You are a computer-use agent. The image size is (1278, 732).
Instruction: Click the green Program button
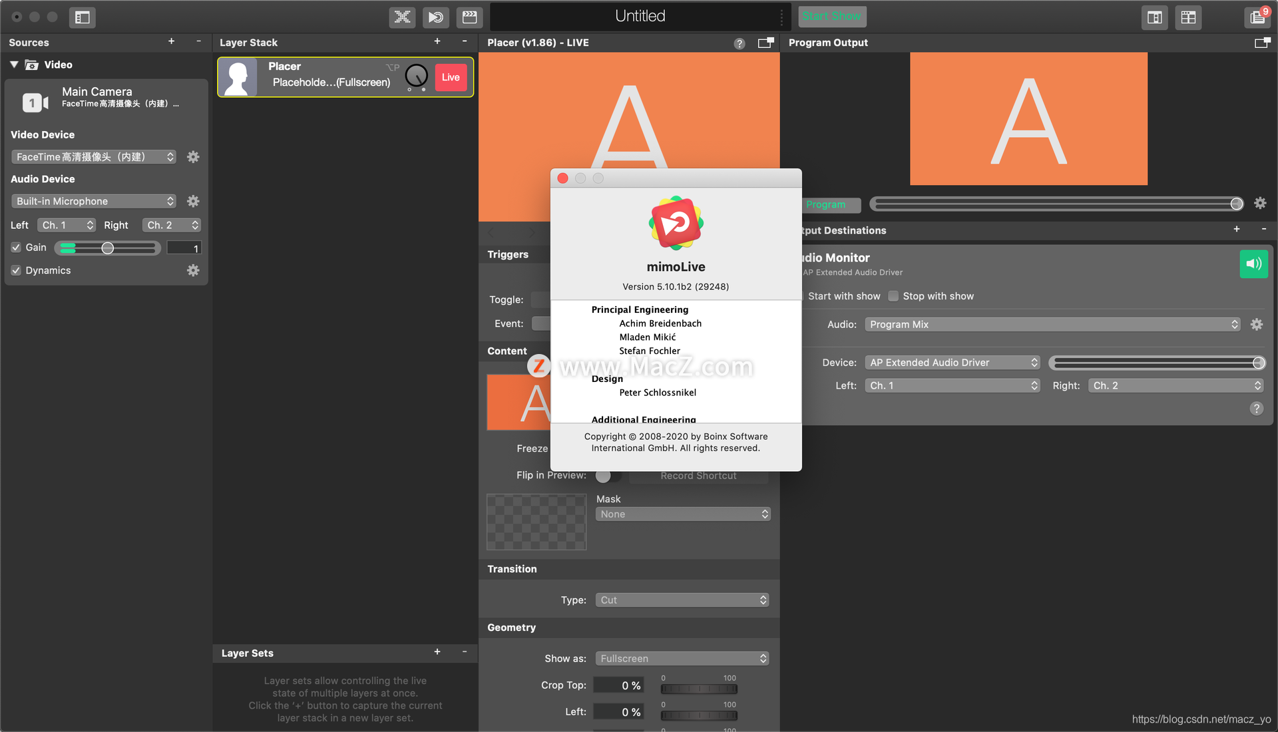pos(831,204)
